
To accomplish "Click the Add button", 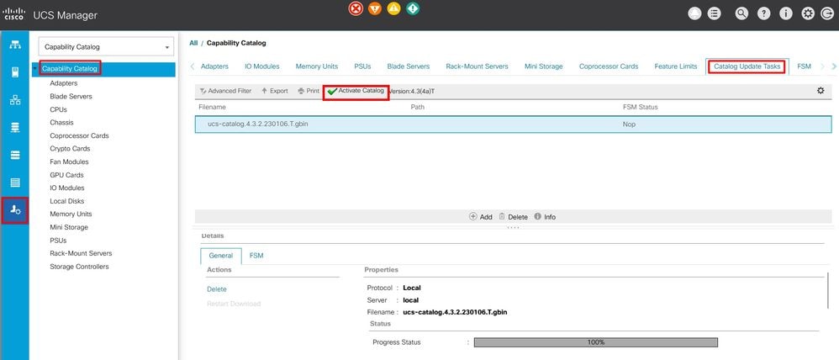I will coord(481,217).
